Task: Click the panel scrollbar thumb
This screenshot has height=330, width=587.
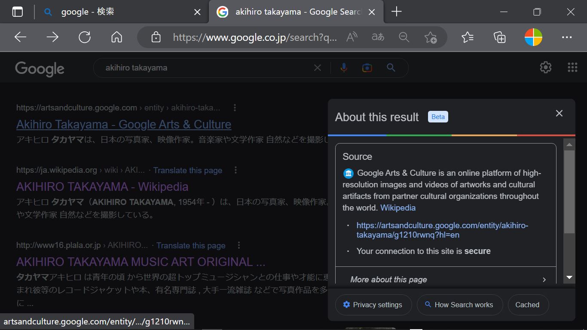Action: (x=569, y=192)
